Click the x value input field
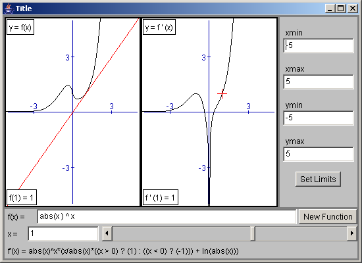The width and height of the screenshot is (362, 263). (63, 233)
